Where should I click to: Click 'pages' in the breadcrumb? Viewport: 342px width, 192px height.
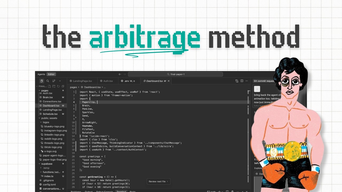73,87
